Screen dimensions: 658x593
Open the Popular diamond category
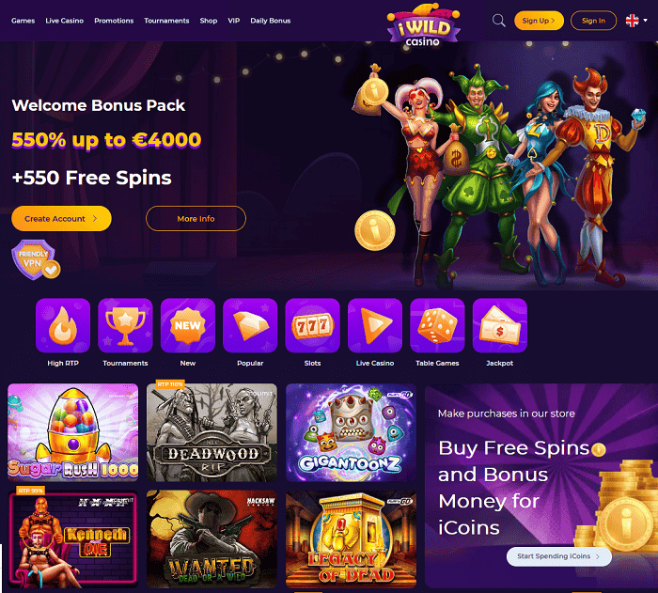tap(250, 325)
